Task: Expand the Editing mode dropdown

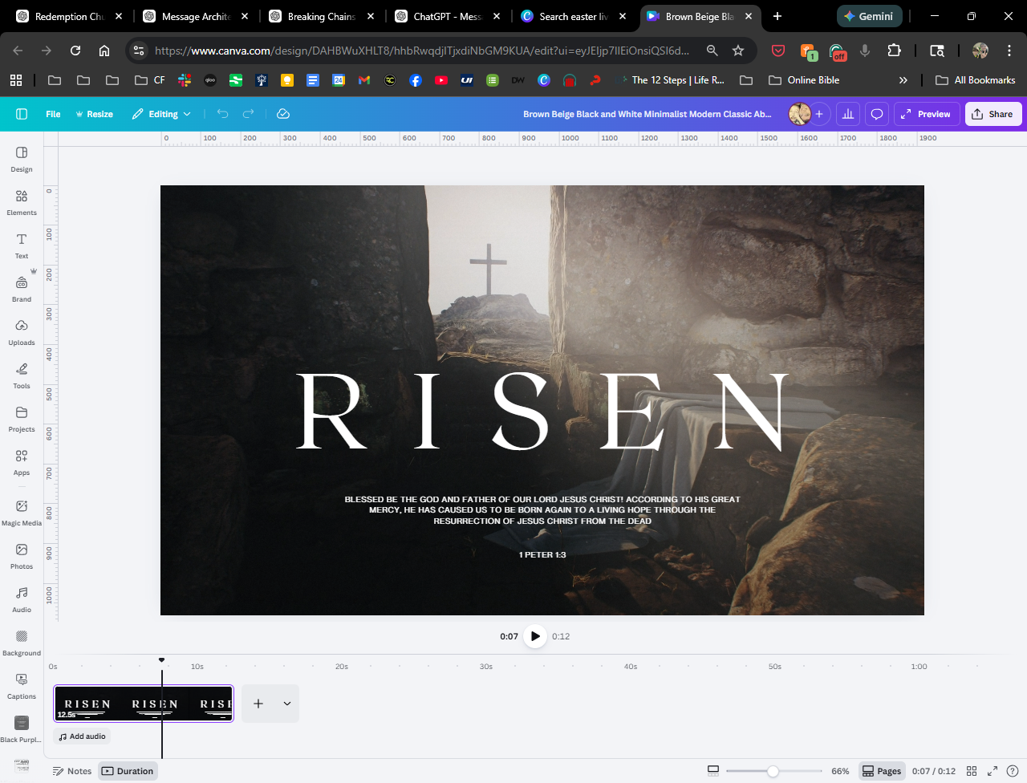Action: click(162, 114)
